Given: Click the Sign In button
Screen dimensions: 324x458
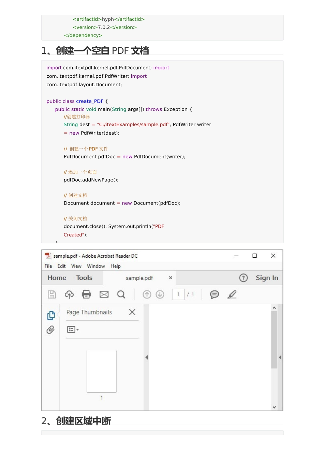Looking at the screenshot, I should coord(267,278).
